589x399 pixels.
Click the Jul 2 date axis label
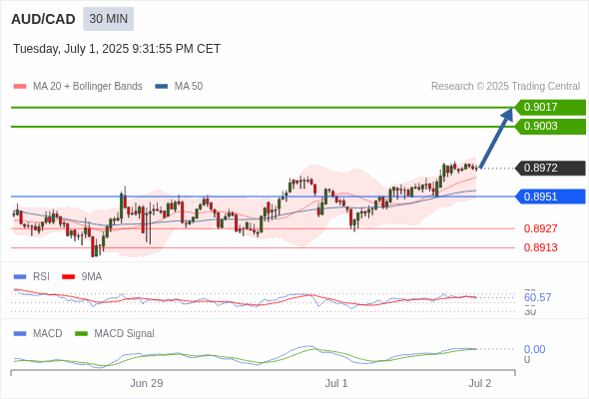click(480, 383)
